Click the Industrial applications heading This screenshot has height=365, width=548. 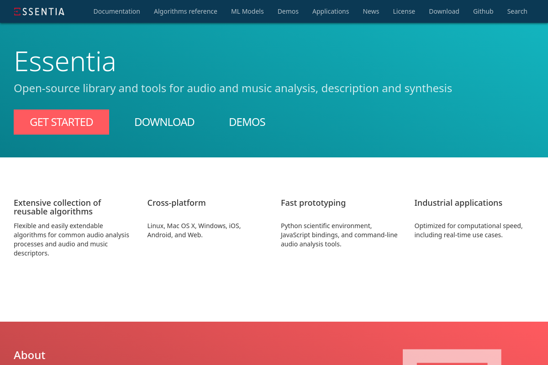tap(458, 203)
